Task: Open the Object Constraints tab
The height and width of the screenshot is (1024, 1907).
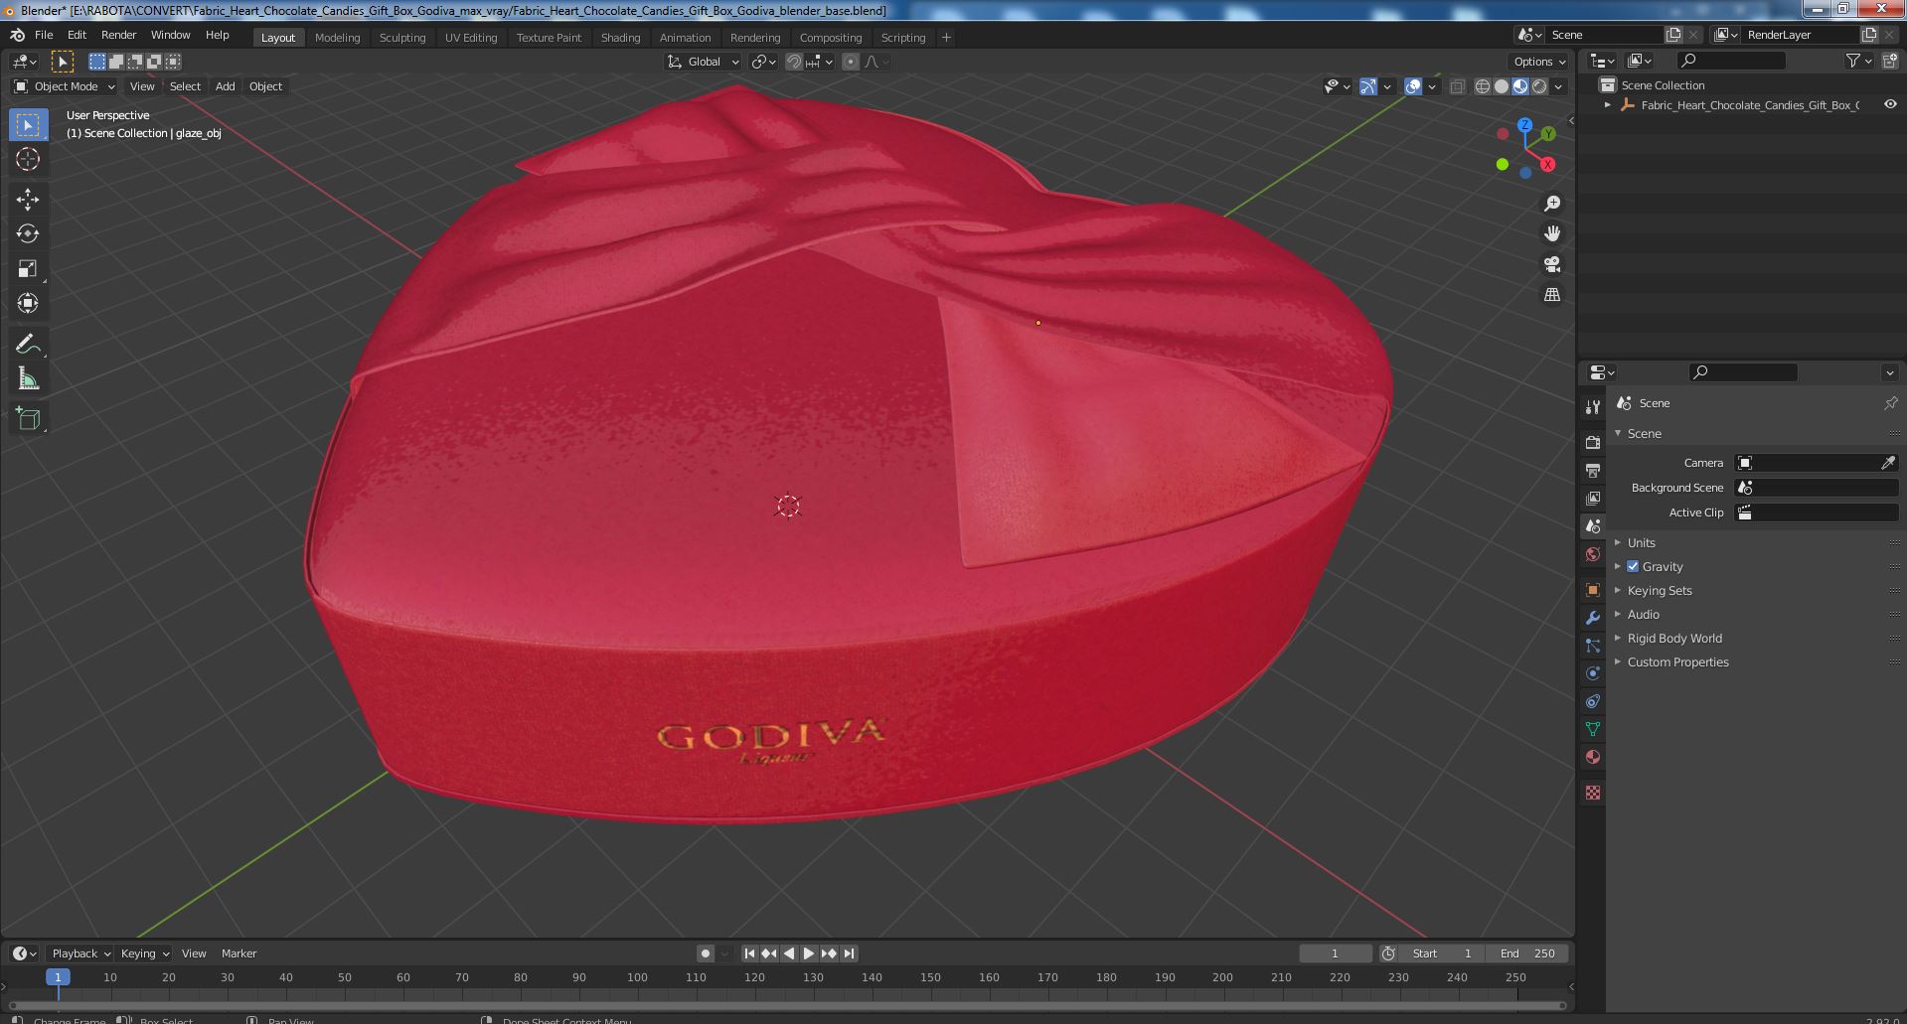Action: coord(1593,701)
